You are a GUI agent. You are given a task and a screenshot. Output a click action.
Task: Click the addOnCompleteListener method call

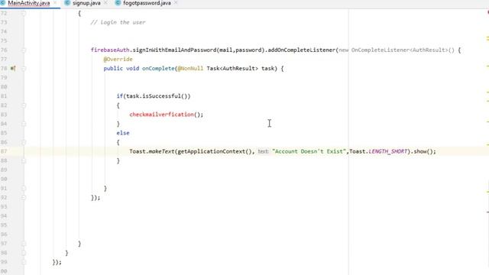pyautogui.click(x=302, y=50)
